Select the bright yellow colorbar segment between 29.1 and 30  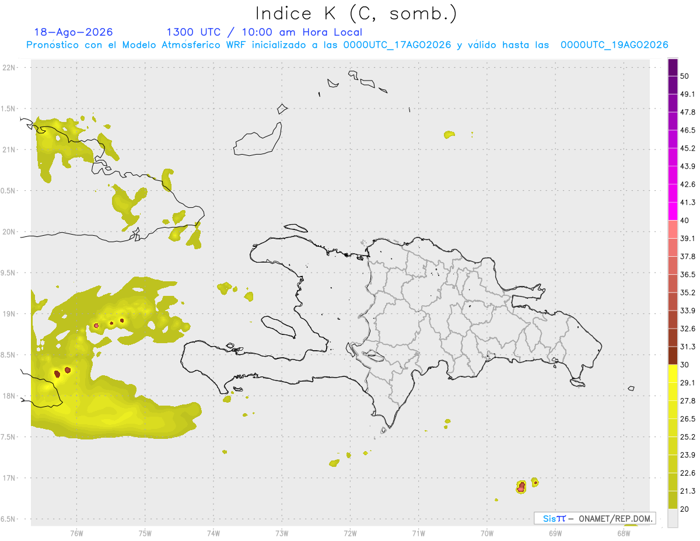click(673, 374)
